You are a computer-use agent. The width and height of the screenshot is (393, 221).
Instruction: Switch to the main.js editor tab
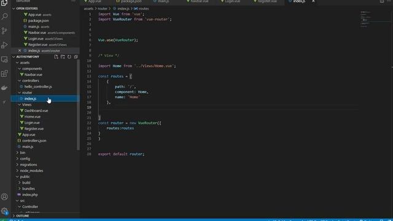point(163,1)
